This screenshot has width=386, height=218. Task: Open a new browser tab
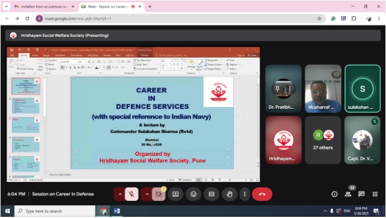pyautogui.click(x=150, y=7)
